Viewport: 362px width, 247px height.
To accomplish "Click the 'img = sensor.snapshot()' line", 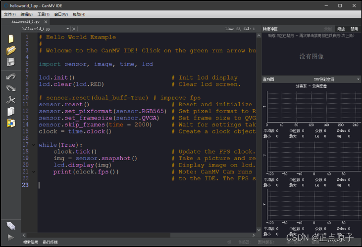I will click(96, 159).
